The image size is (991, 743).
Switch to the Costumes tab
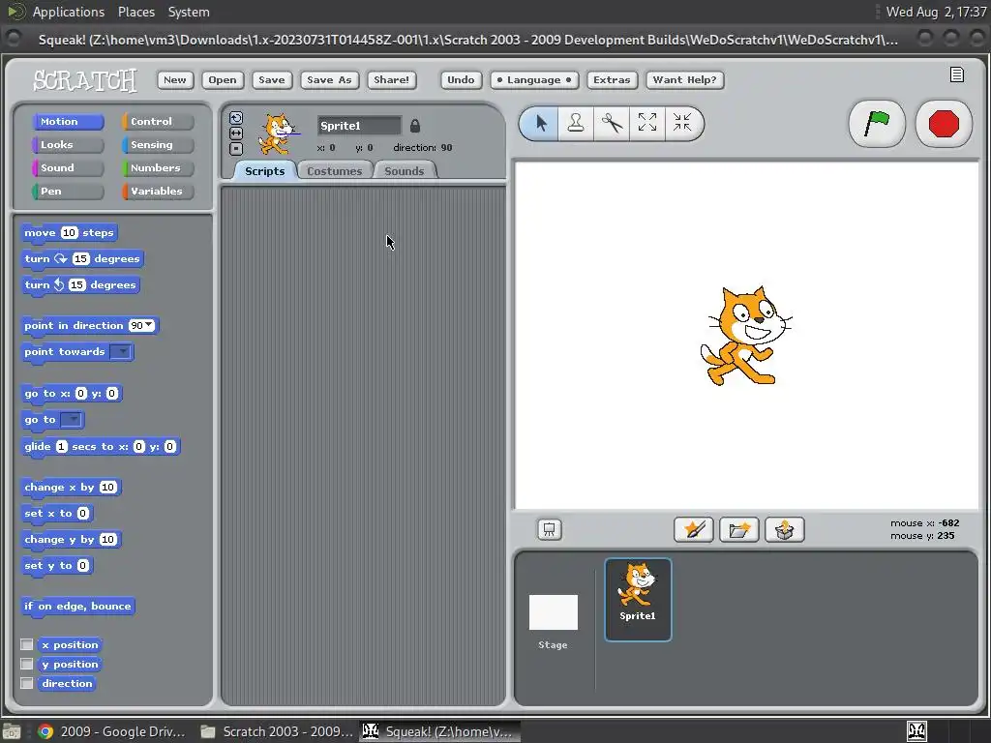pyautogui.click(x=334, y=171)
